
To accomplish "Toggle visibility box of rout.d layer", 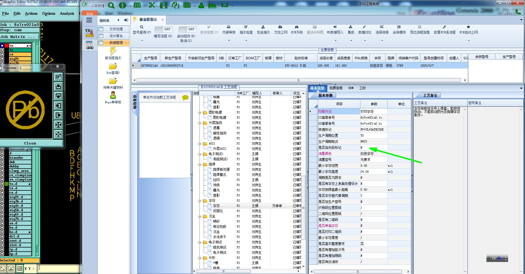I will coord(2,241).
